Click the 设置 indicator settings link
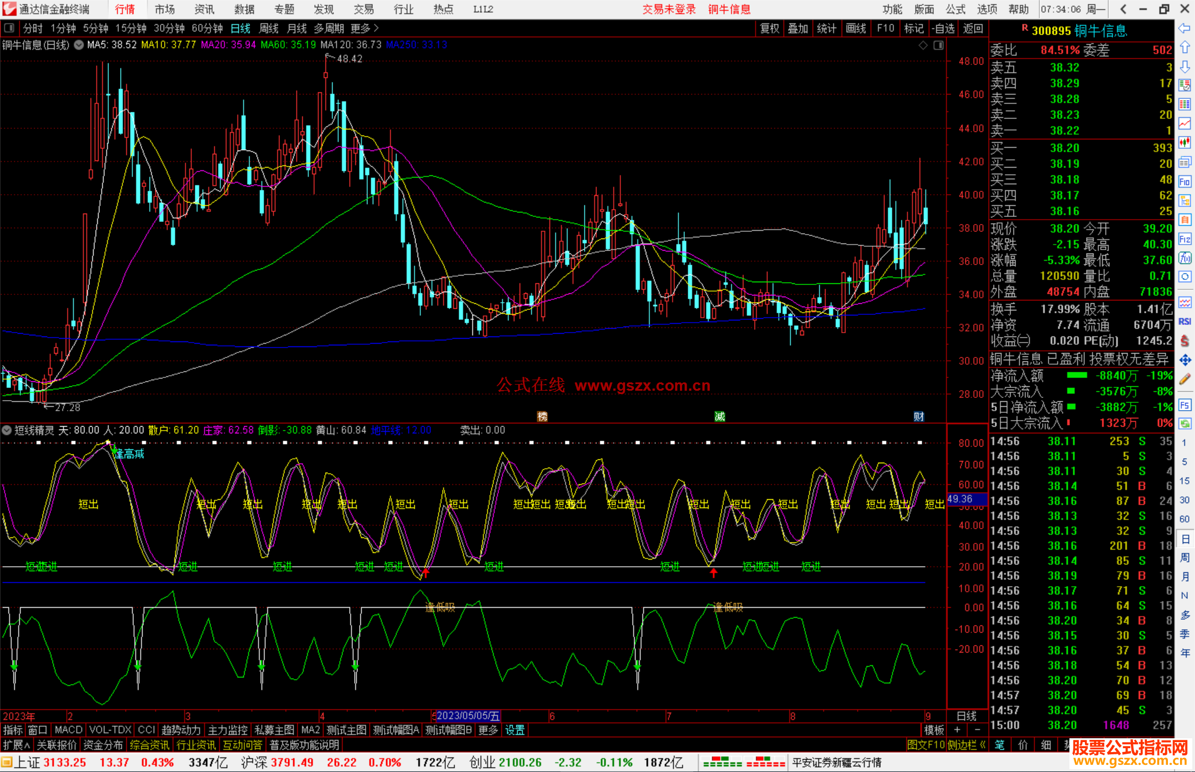Image resolution: width=1195 pixels, height=772 pixels. tap(515, 730)
